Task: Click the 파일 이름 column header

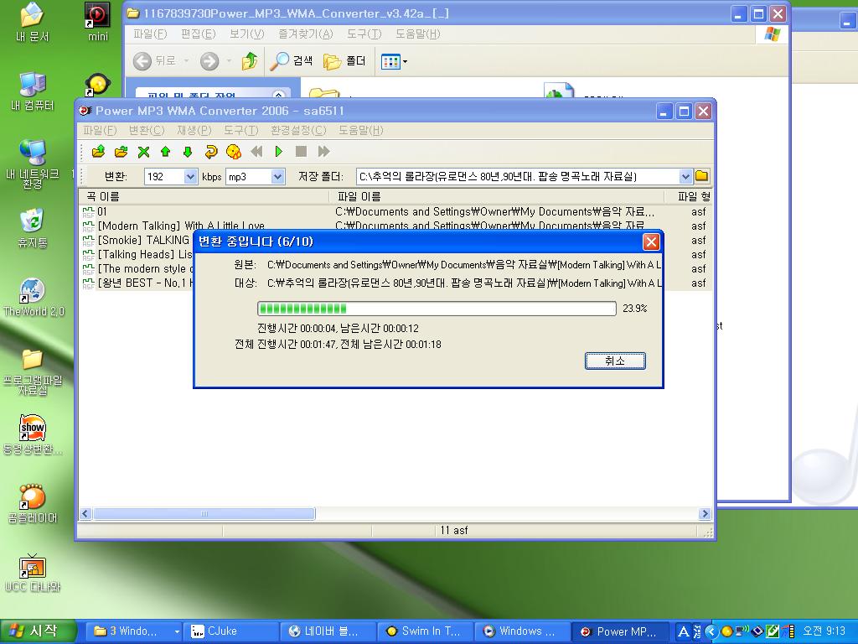Action: (496, 196)
